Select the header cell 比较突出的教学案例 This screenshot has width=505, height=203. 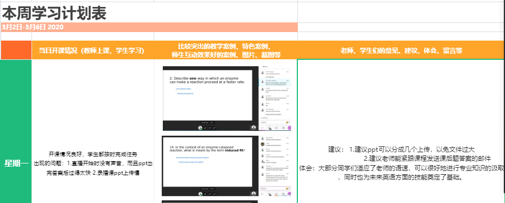click(226, 50)
